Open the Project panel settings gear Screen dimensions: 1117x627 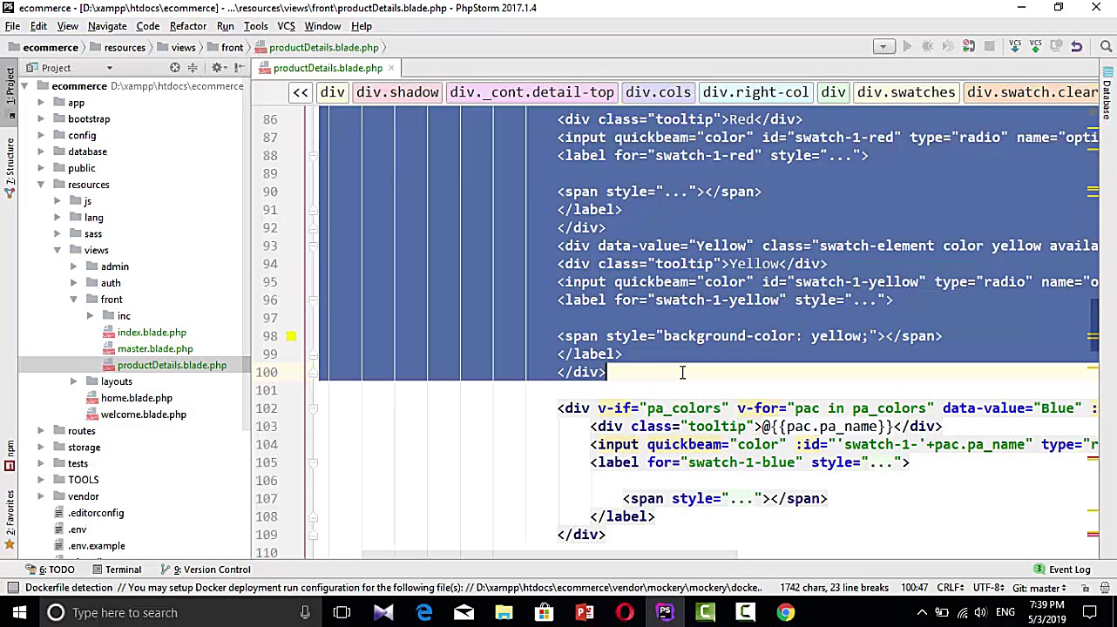pos(216,68)
